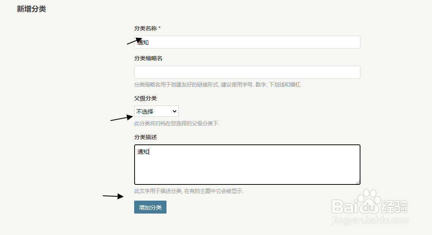The width and height of the screenshot is (432, 235).
Task: Open the 父级分类 dropdown showing 不选择
Action: pyautogui.click(x=156, y=111)
